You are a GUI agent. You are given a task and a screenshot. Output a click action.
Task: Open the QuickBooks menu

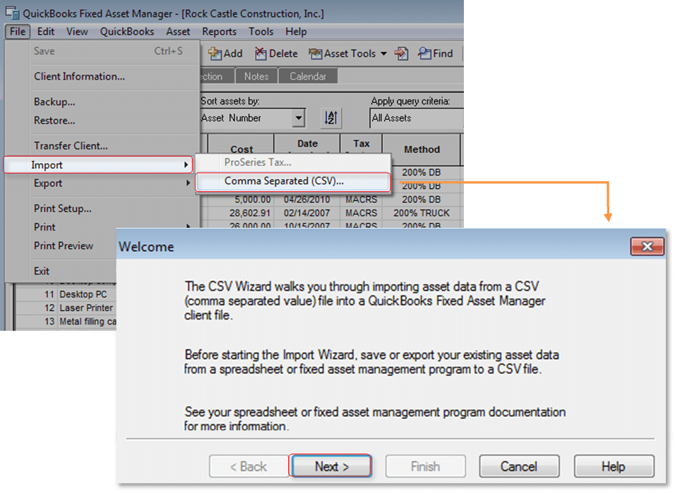click(x=127, y=32)
